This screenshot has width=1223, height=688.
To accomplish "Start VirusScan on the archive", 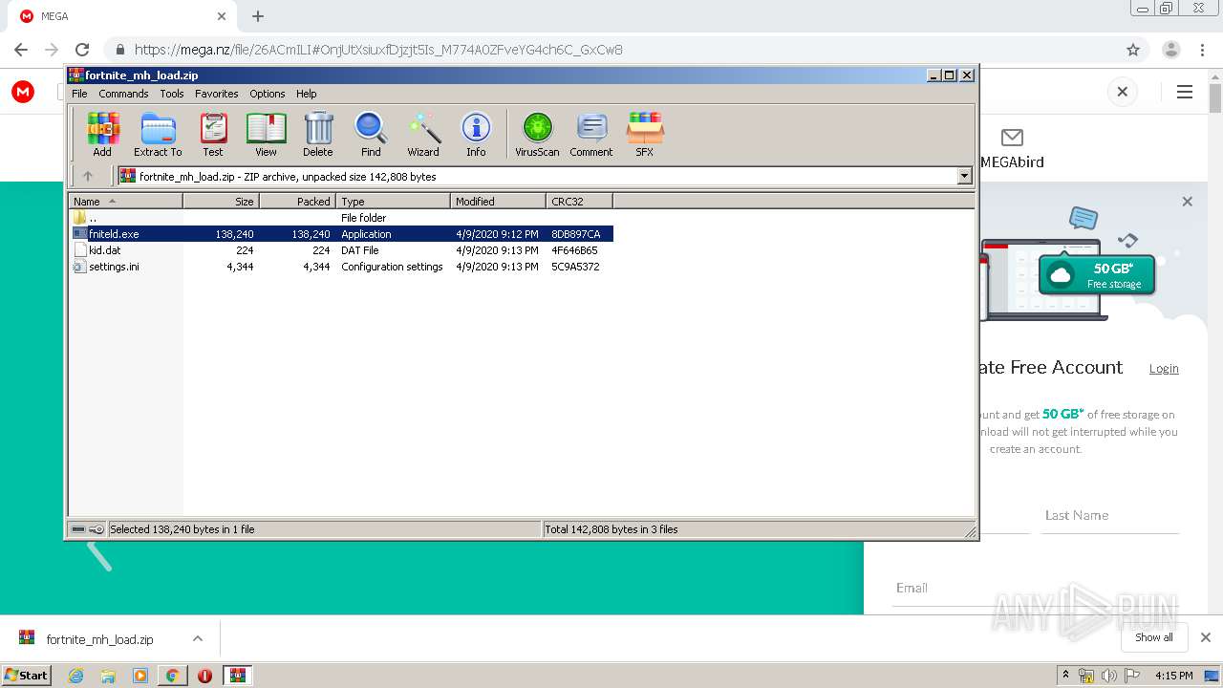I will point(537,134).
